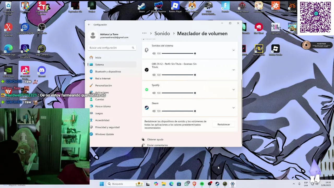
Task: Open WhatsApp from the taskbar
Action: coord(187,184)
